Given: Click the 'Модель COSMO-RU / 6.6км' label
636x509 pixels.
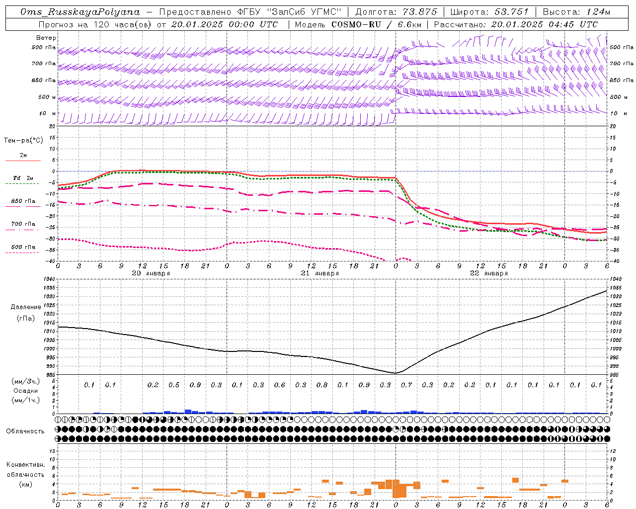Looking at the screenshot, I should tap(358, 24).
